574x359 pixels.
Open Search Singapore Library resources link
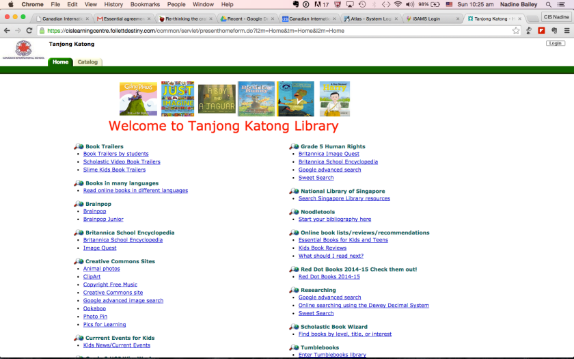[344, 198]
